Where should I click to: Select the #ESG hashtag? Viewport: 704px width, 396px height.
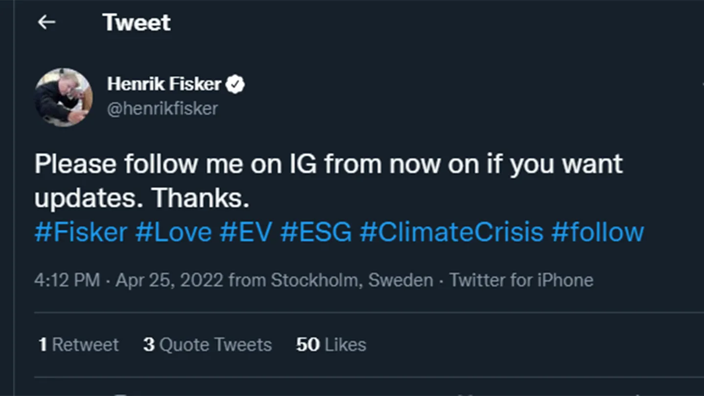point(316,232)
